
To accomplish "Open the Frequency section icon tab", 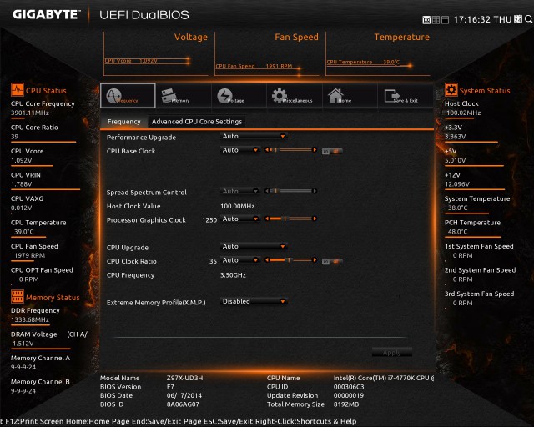I will pos(128,96).
